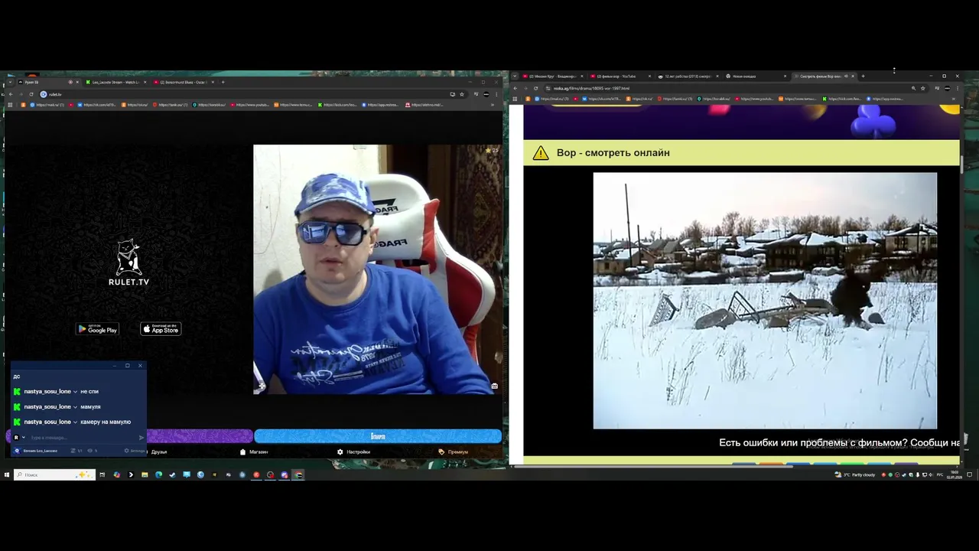Open vk.com bookmark in left browser
This screenshot has width=979, height=551.
pyautogui.click(x=98, y=105)
